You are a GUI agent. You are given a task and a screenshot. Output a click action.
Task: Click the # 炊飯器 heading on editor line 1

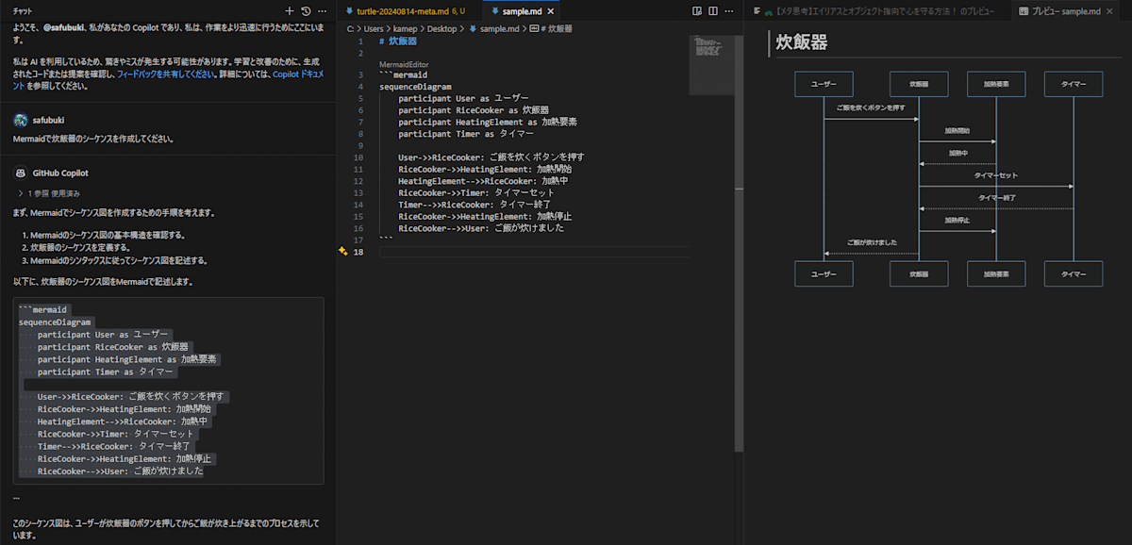(x=397, y=42)
